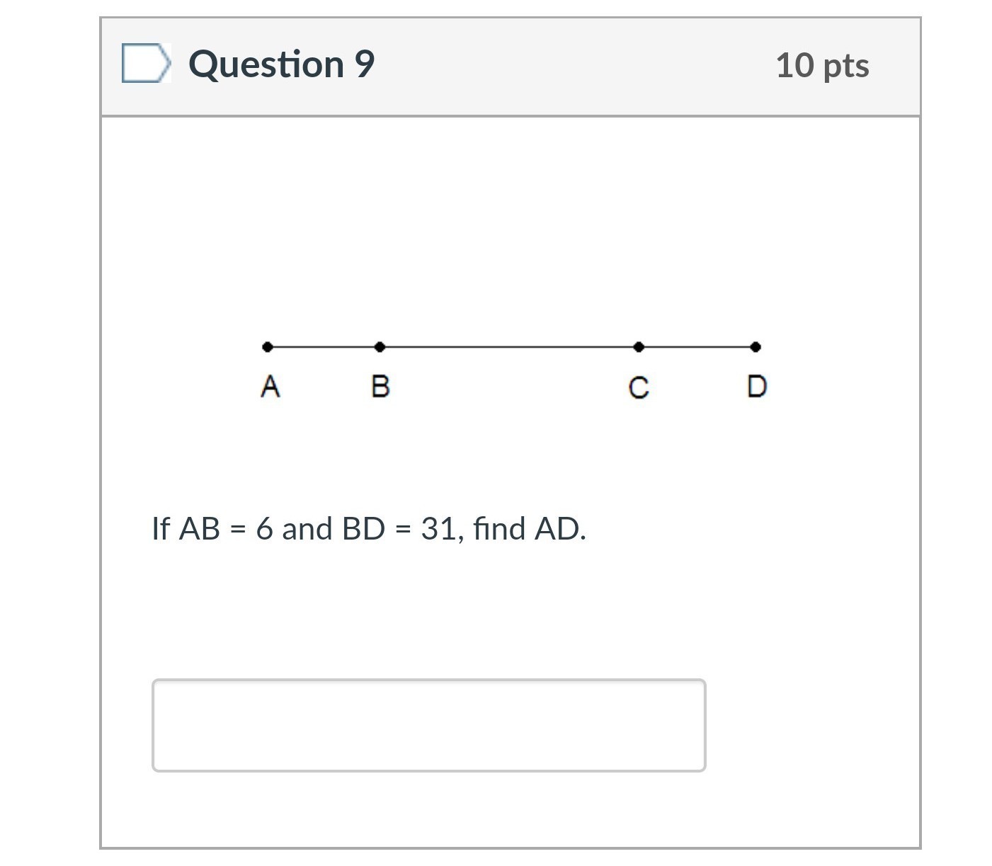The width and height of the screenshot is (992, 866).
Task: Click the letter B label
Action: tap(380, 387)
